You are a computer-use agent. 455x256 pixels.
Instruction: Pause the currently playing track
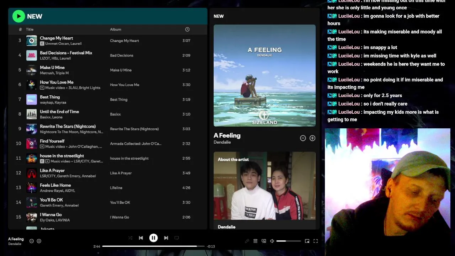coord(153,238)
